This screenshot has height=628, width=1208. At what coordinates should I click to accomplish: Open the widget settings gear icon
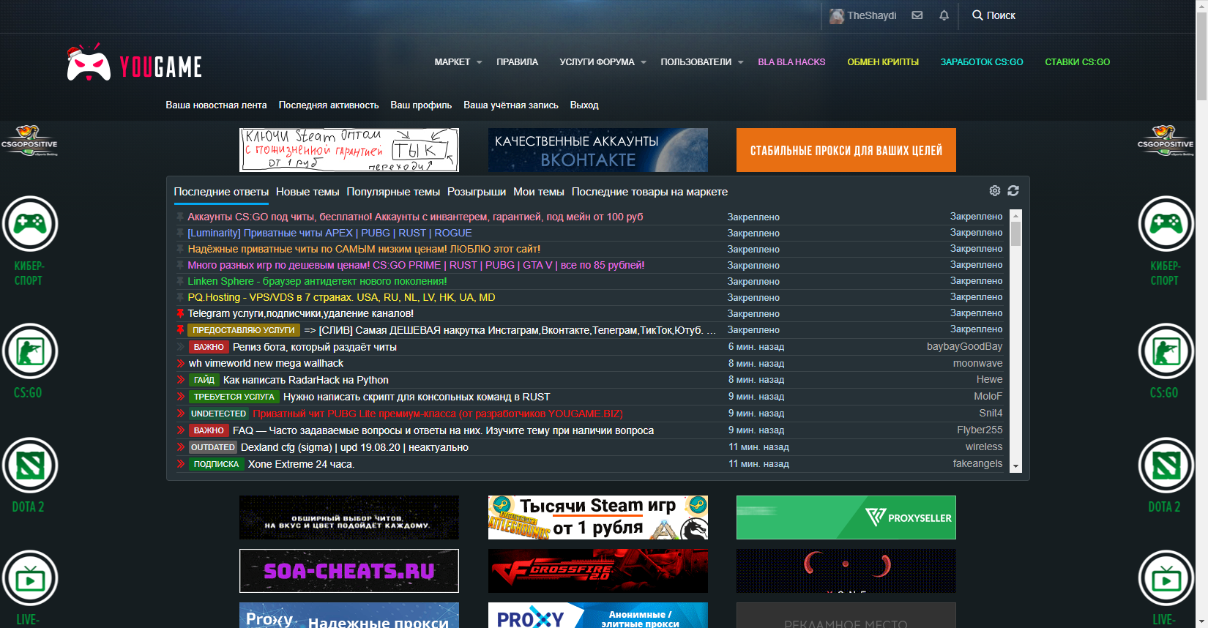pos(994,190)
